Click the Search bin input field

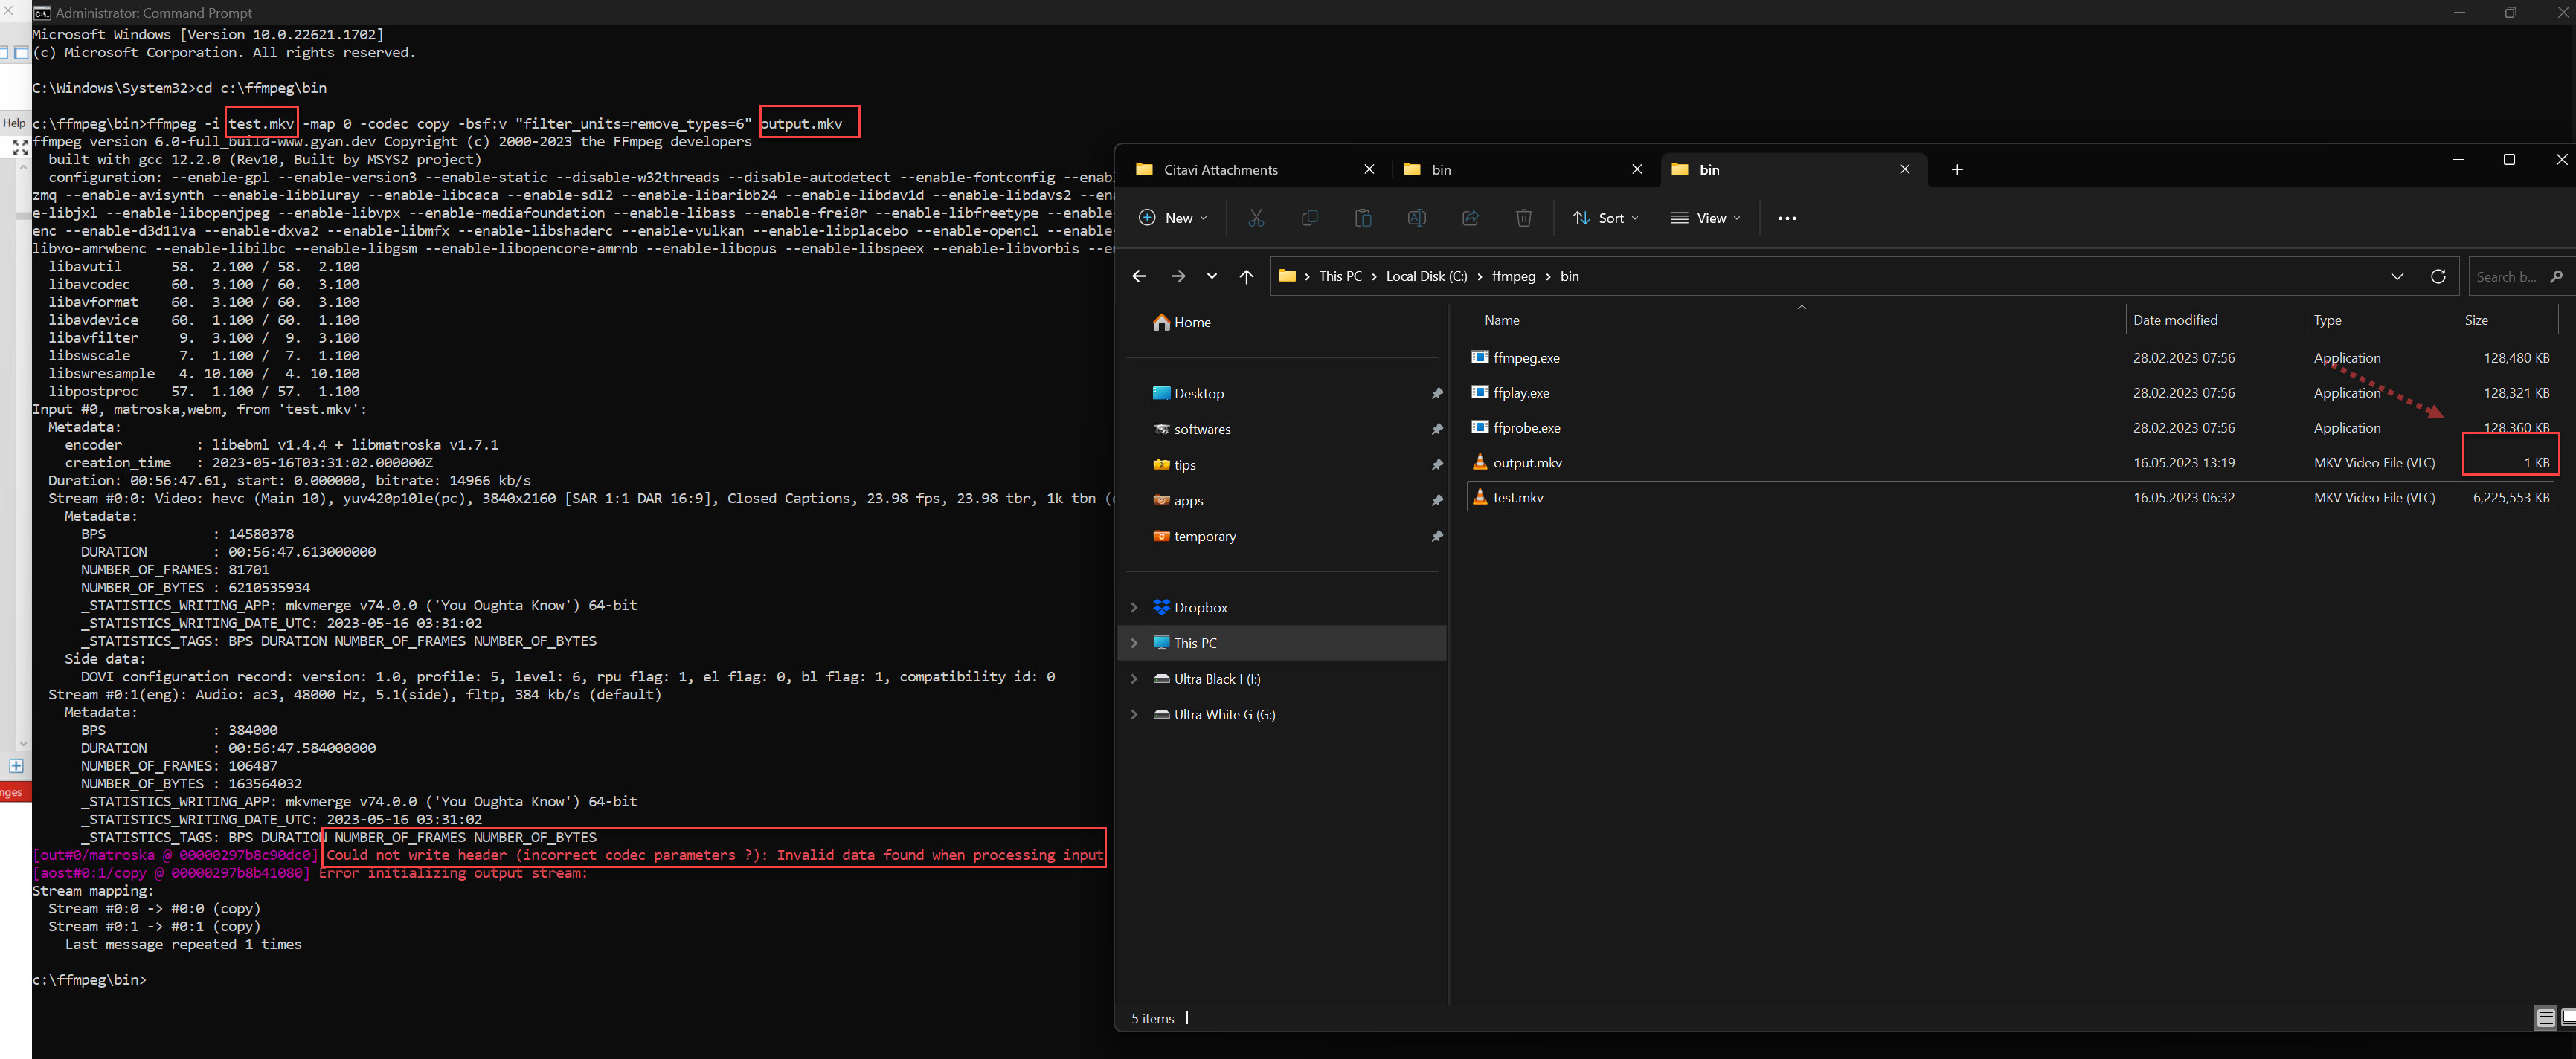[2506, 276]
